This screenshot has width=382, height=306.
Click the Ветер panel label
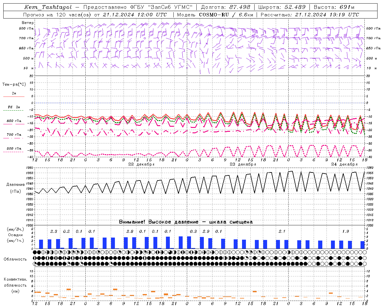point(28,23)
